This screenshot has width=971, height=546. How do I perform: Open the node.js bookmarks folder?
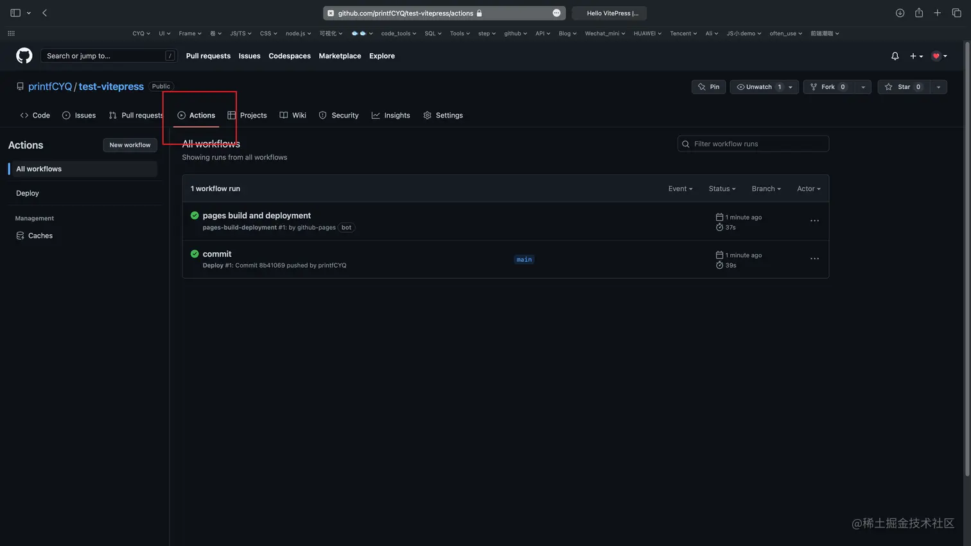coord(298,33)
